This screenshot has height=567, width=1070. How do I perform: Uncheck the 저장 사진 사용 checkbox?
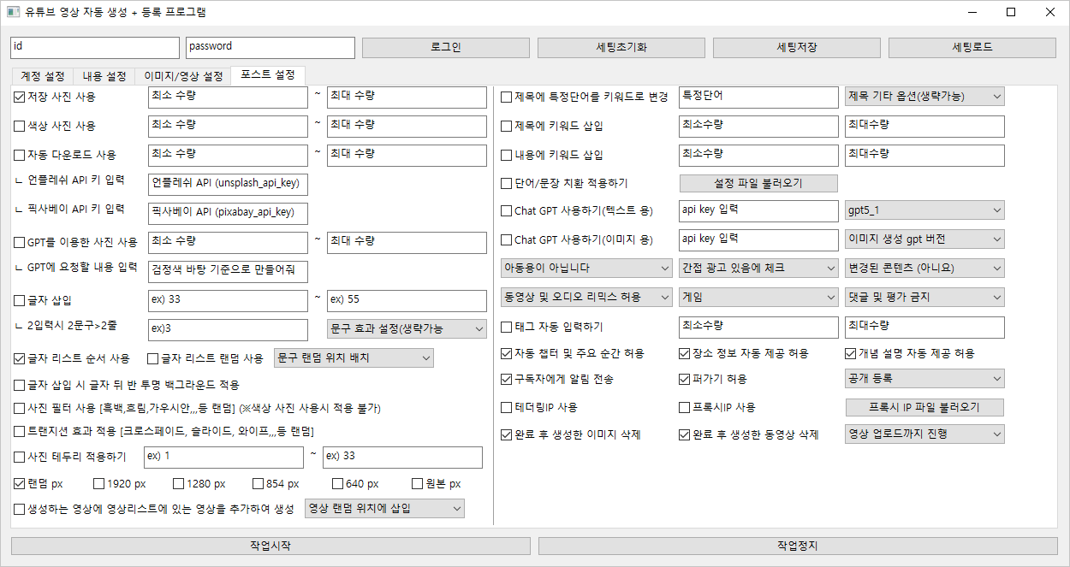click(20, 97)
